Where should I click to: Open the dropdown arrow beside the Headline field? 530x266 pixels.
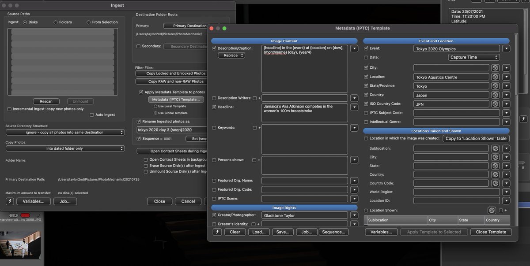354,107
